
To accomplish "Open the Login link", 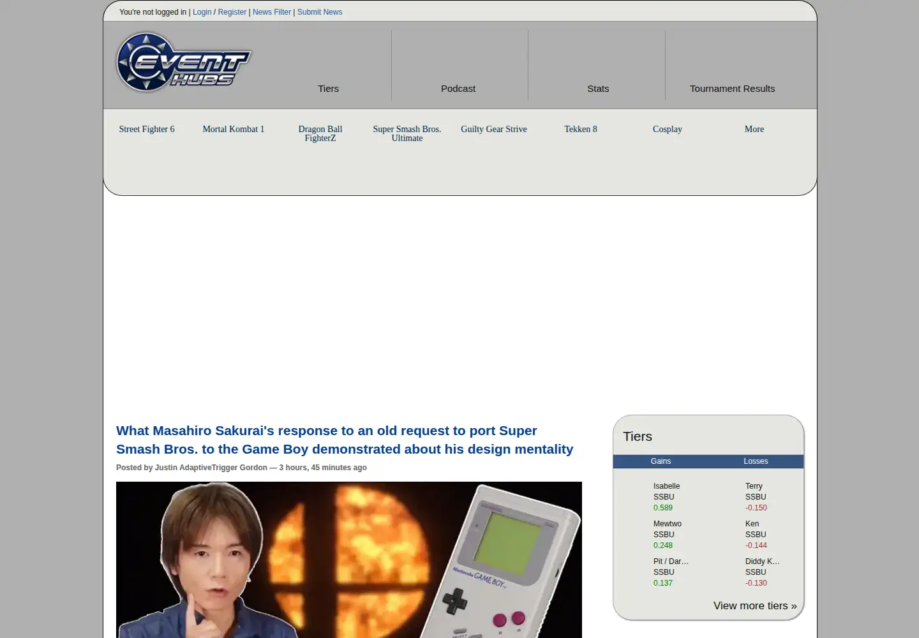I will [202, 12].
